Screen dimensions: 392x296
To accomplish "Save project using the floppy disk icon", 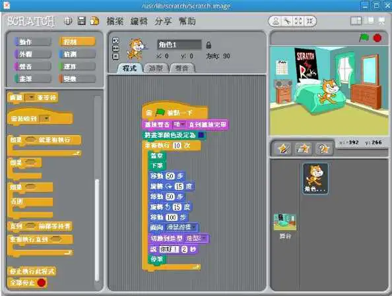I will [x=81, y=21].
